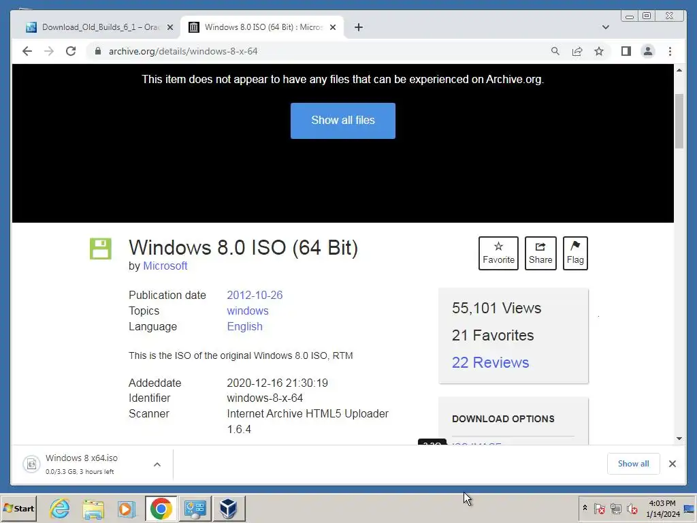
Task: Click the Windows 8.0 ISO (64 Bit) title
Action: pyautogui.click(x=243, y=248)
